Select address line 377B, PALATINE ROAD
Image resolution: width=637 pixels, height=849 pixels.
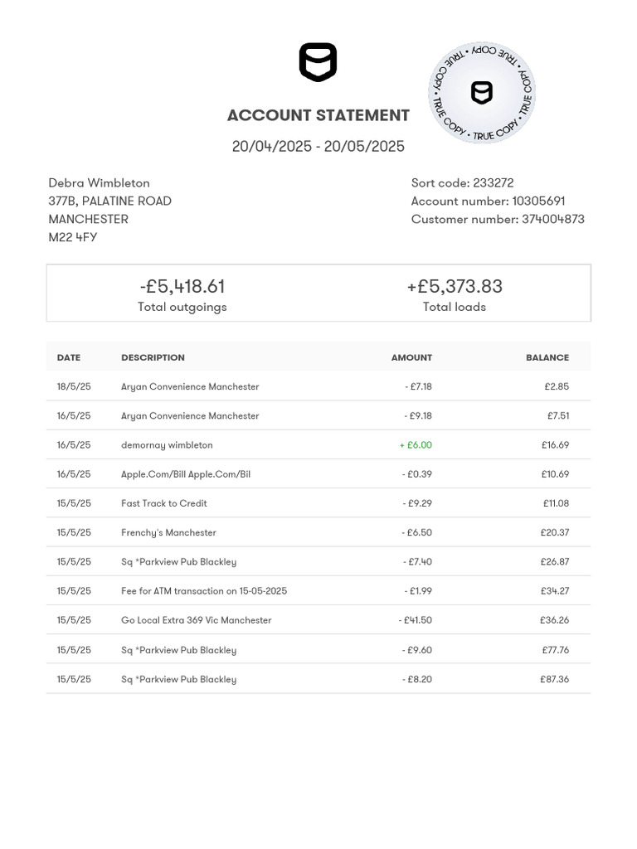click(x=110, y=201)
